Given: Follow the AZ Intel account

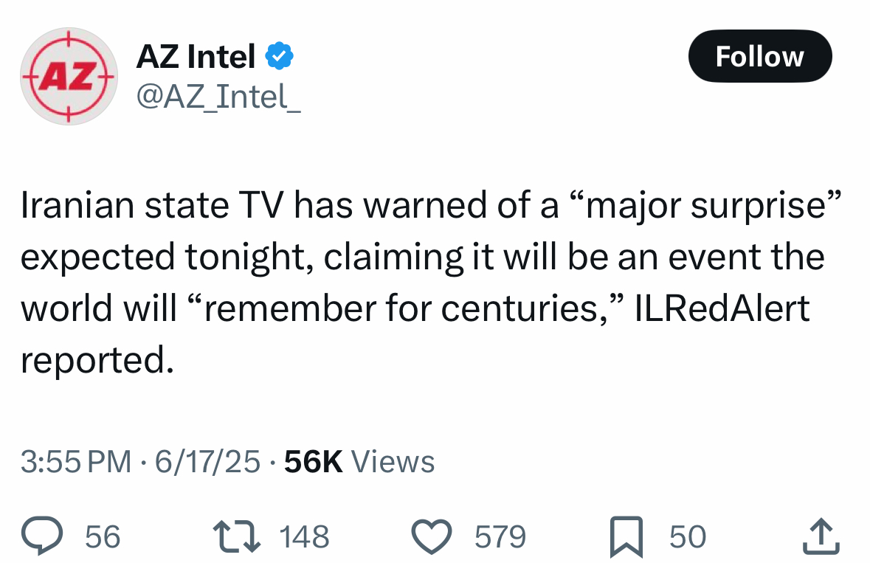Looking at the screenshot, I should pyautogui.click(x=760, y=56).
